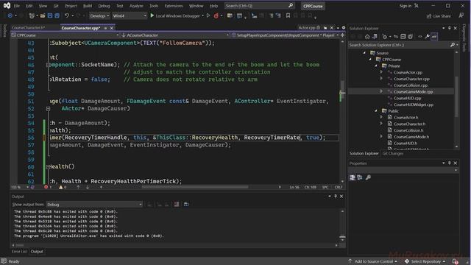Open the SetupPlayerInputComponent member dropdown
The height and width of the screenshot is (265, 471).
click(285, 35)
